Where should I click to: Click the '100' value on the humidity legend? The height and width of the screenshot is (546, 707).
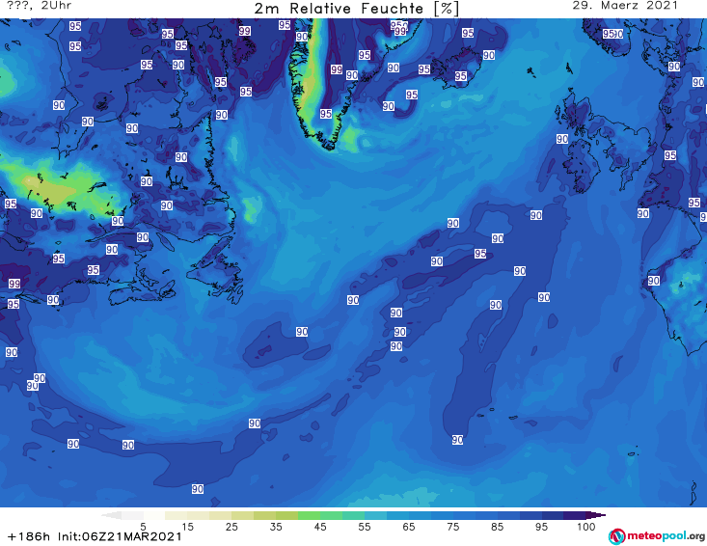(x=585, y=527)
